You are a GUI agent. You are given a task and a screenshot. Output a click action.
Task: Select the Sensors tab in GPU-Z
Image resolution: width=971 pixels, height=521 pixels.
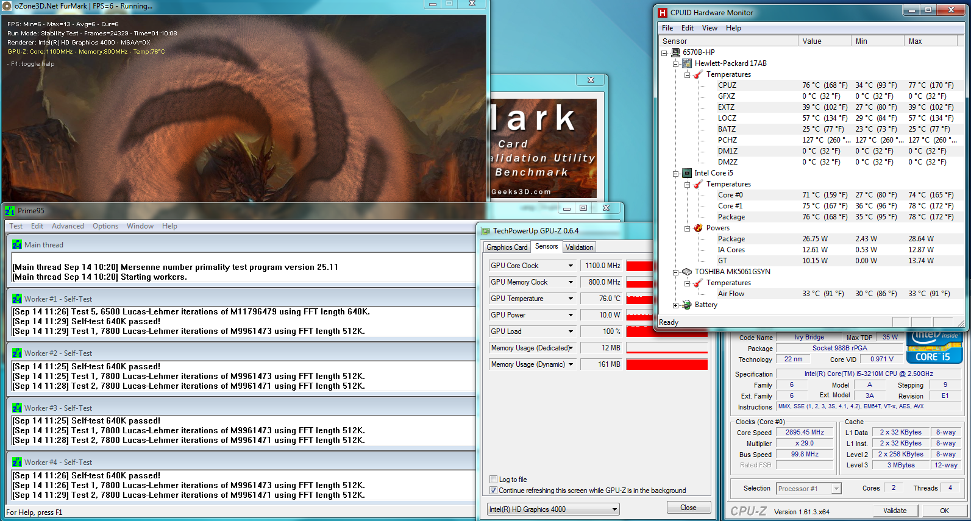546,246
